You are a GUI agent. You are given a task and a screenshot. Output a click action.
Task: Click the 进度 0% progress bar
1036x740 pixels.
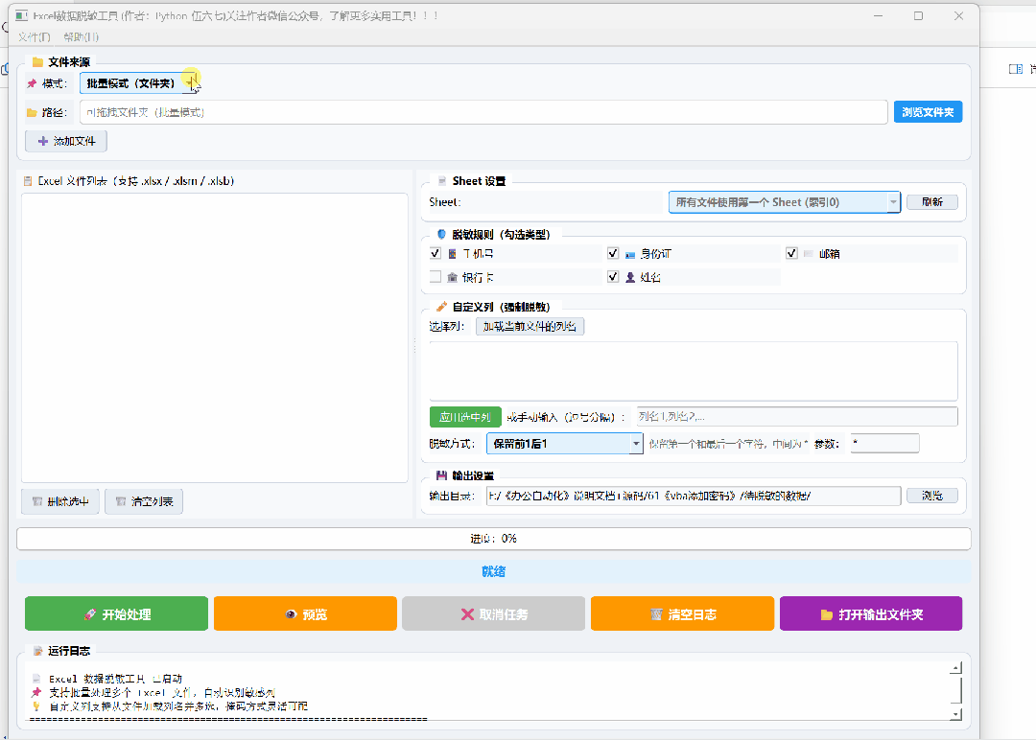coord(494,539)
